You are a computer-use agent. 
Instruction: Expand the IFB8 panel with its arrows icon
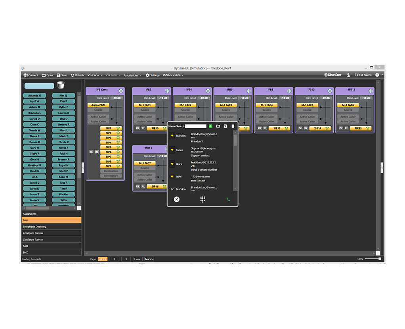(x=289, y=91)
